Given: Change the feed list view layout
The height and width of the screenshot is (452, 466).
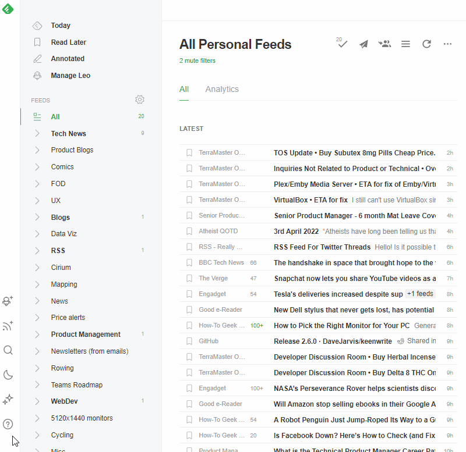Looking at the screenshot, I should point(405,44).
